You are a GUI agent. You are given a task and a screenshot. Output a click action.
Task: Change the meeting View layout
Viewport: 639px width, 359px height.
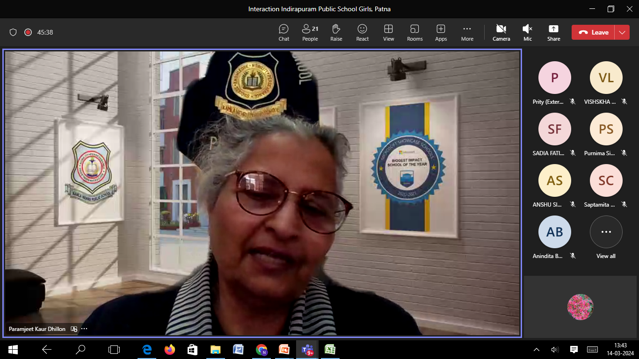388,32
